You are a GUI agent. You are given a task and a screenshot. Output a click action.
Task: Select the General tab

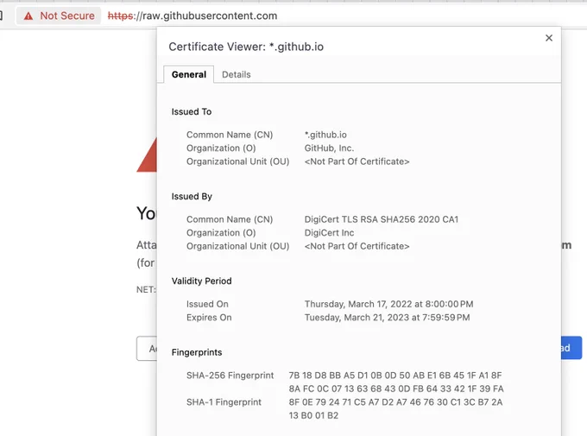coord(189,74)
